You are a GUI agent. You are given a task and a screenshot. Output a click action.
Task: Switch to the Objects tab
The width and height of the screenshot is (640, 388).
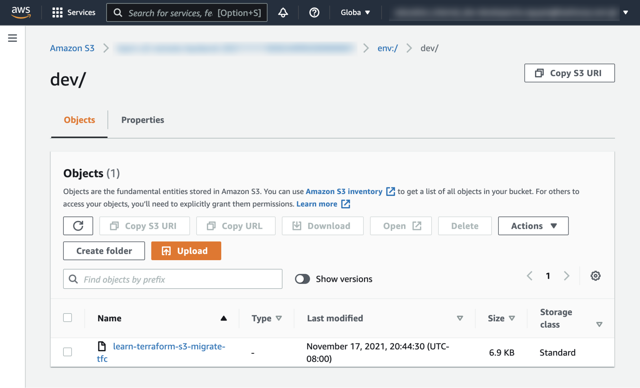pyautogui.click(x=79, y=120)
